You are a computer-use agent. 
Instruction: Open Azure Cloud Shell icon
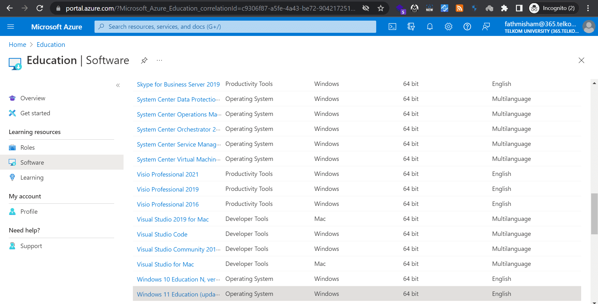pos(392,27)
